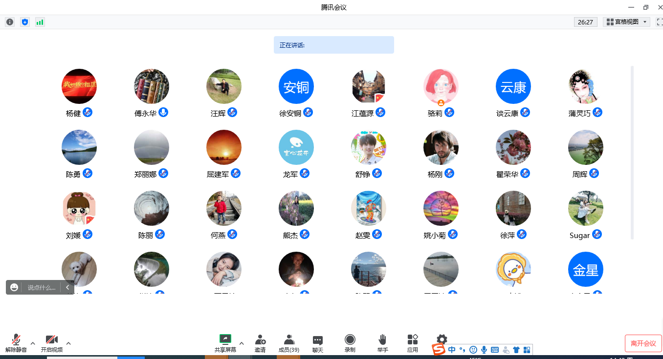Image resolution: width=663 pixels, height=359 pixels.
Task: Expand share options arrow beside 共享屏幕
Action: (x=242, y=343)
